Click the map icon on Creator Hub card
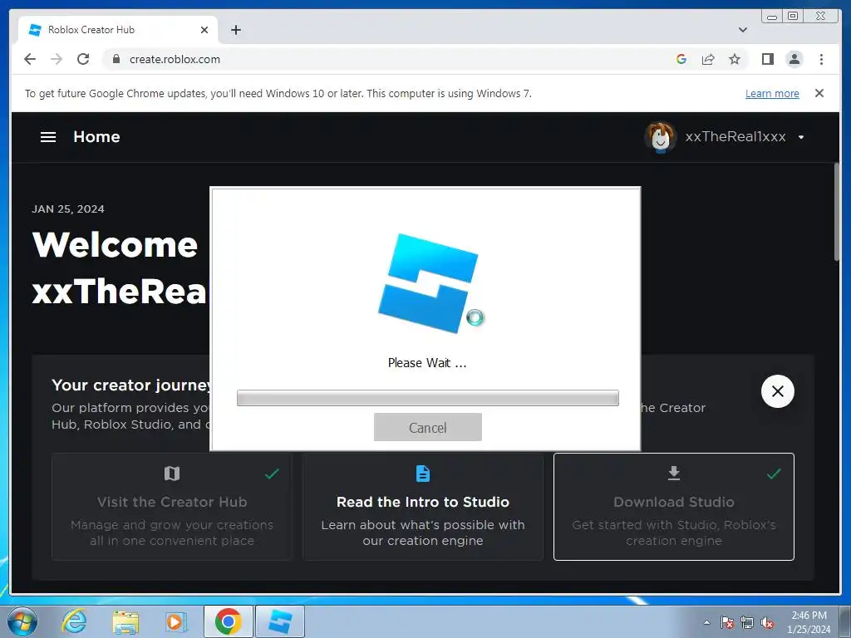851x638 pixels. point(172,474)
